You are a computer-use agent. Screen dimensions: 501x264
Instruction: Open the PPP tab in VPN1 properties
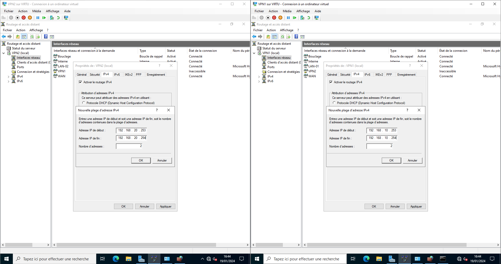[389, 75]
